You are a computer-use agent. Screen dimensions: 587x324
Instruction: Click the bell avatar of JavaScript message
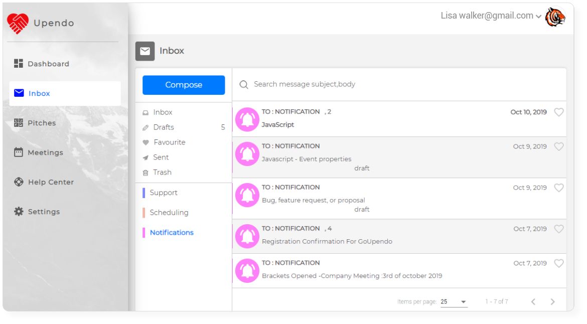pyautogui.click(x=247, y=119)
